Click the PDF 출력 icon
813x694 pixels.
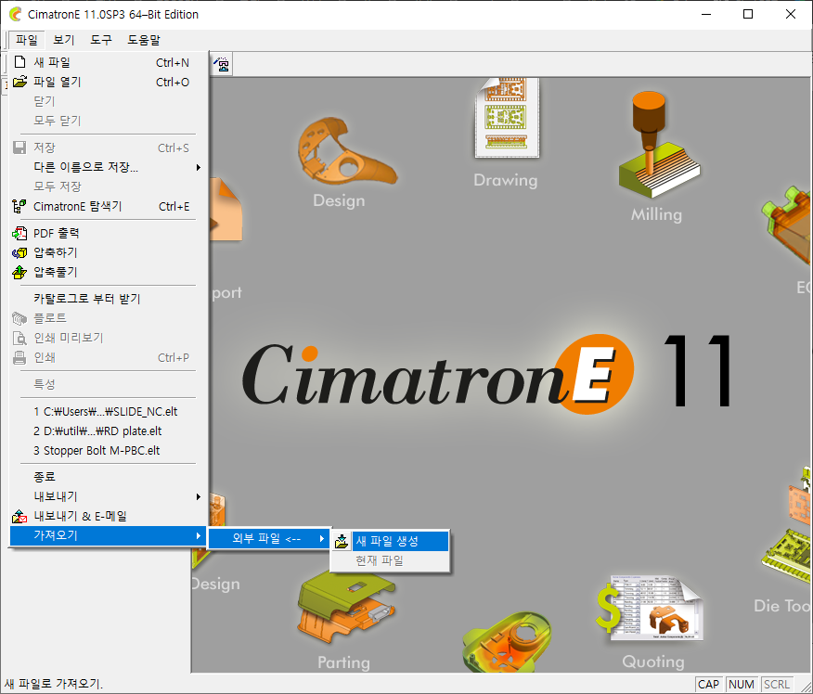point(19,233)
